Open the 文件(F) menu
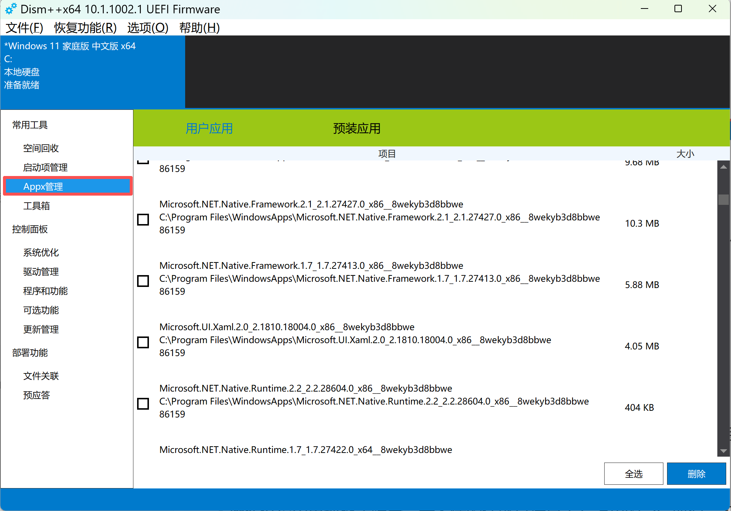The height and width of the screenshot is (511, 731). click(24, 28)
